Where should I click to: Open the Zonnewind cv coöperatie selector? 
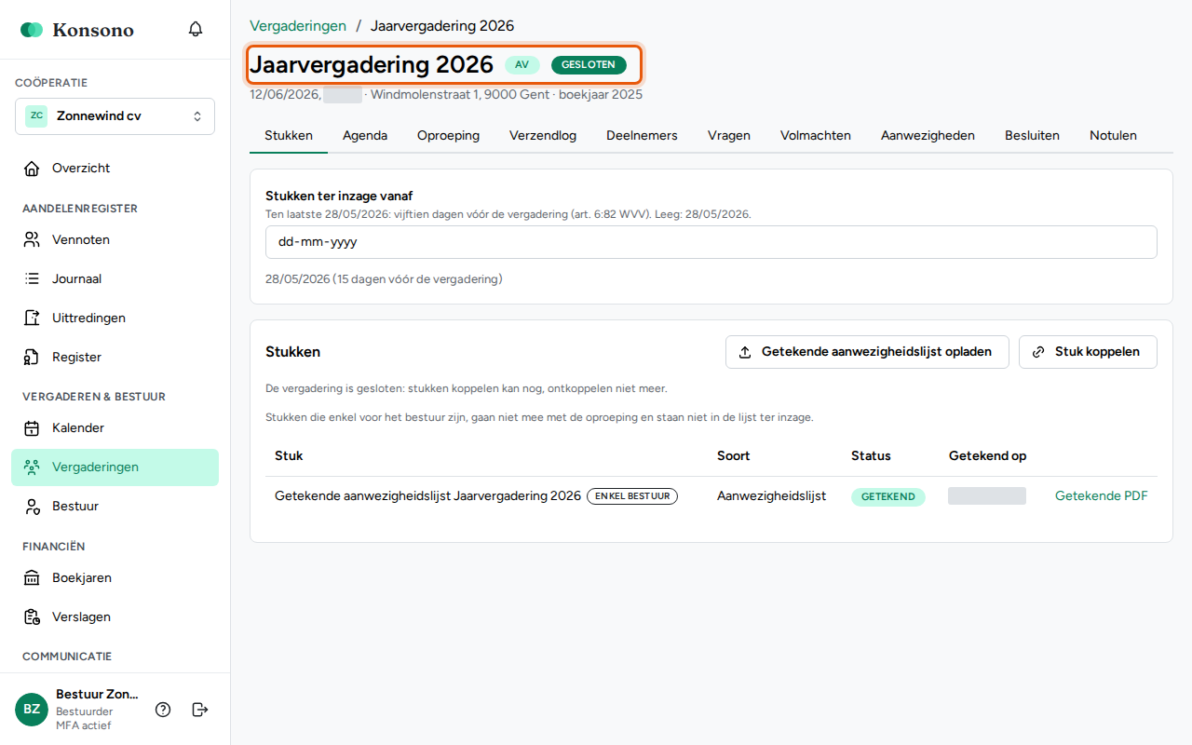pos(115,116)
